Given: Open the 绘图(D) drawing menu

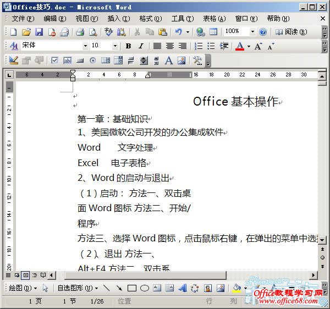Looking at the screenshot, I should click(x=23, y=288).
